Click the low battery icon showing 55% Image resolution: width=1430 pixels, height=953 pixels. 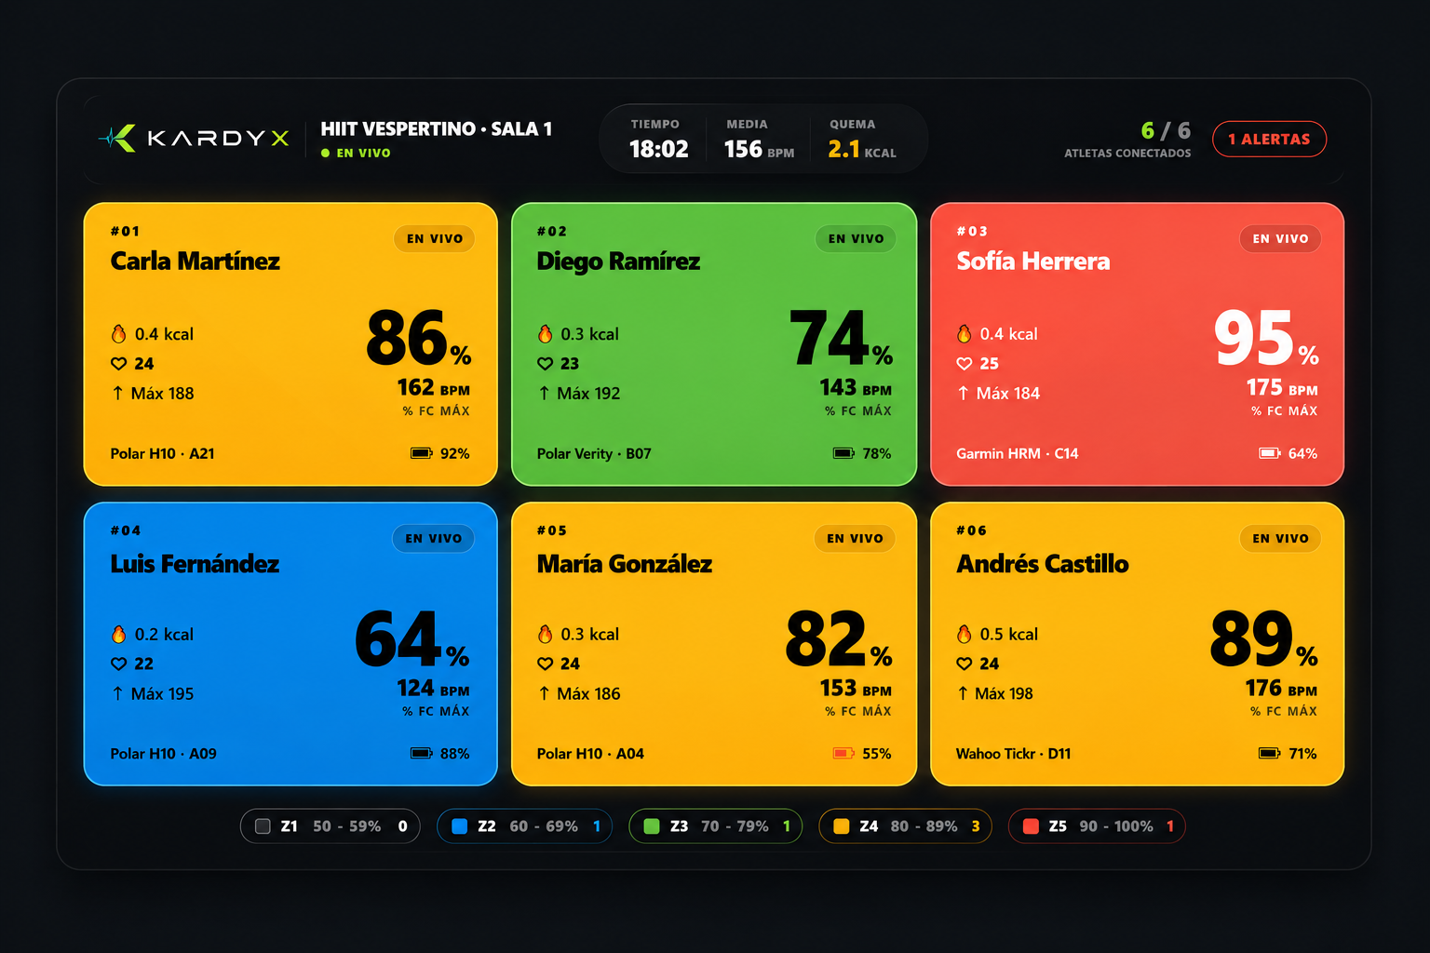843,753
